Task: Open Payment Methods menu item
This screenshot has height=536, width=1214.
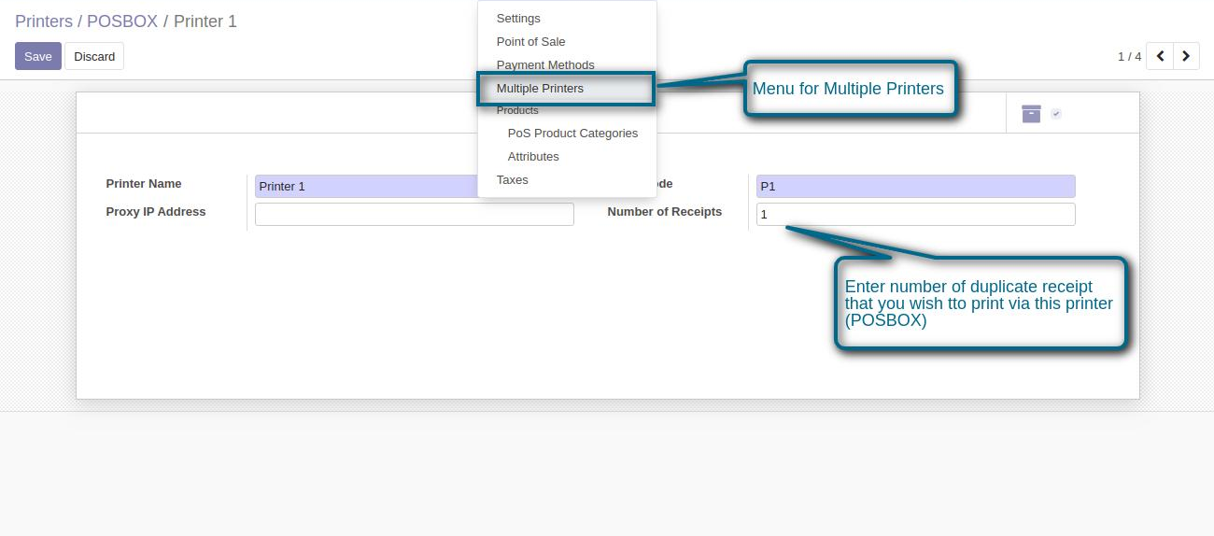Action: [545, 65]
